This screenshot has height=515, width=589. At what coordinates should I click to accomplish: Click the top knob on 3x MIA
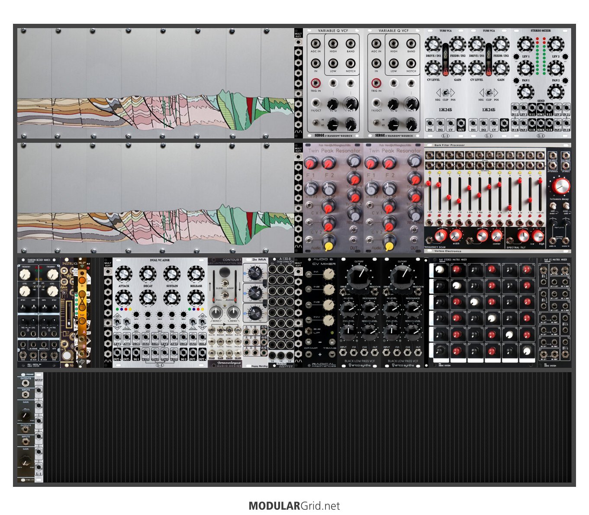256,273
